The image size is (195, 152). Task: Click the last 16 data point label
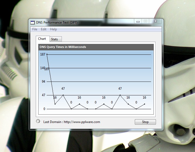click(x=144, y=98)
